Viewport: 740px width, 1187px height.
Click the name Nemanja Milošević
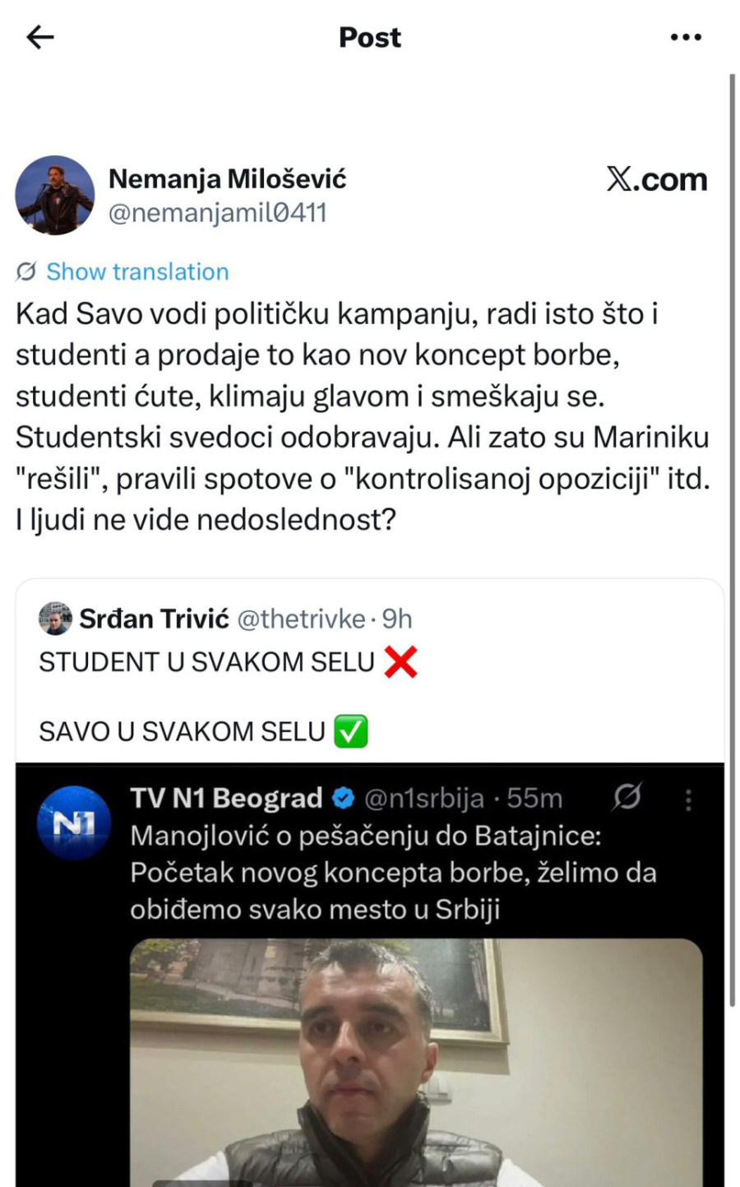click(229, 179)
